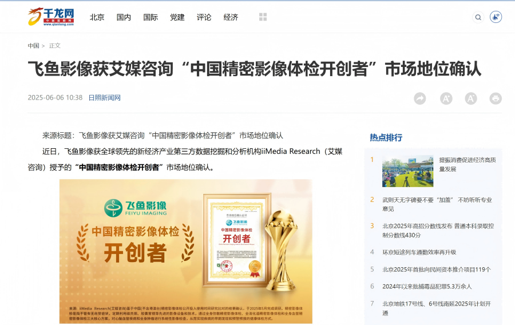Open 环京短途列车通勤效率再升级 article
The image size is (515, 325).
click(x=419, y=252)
